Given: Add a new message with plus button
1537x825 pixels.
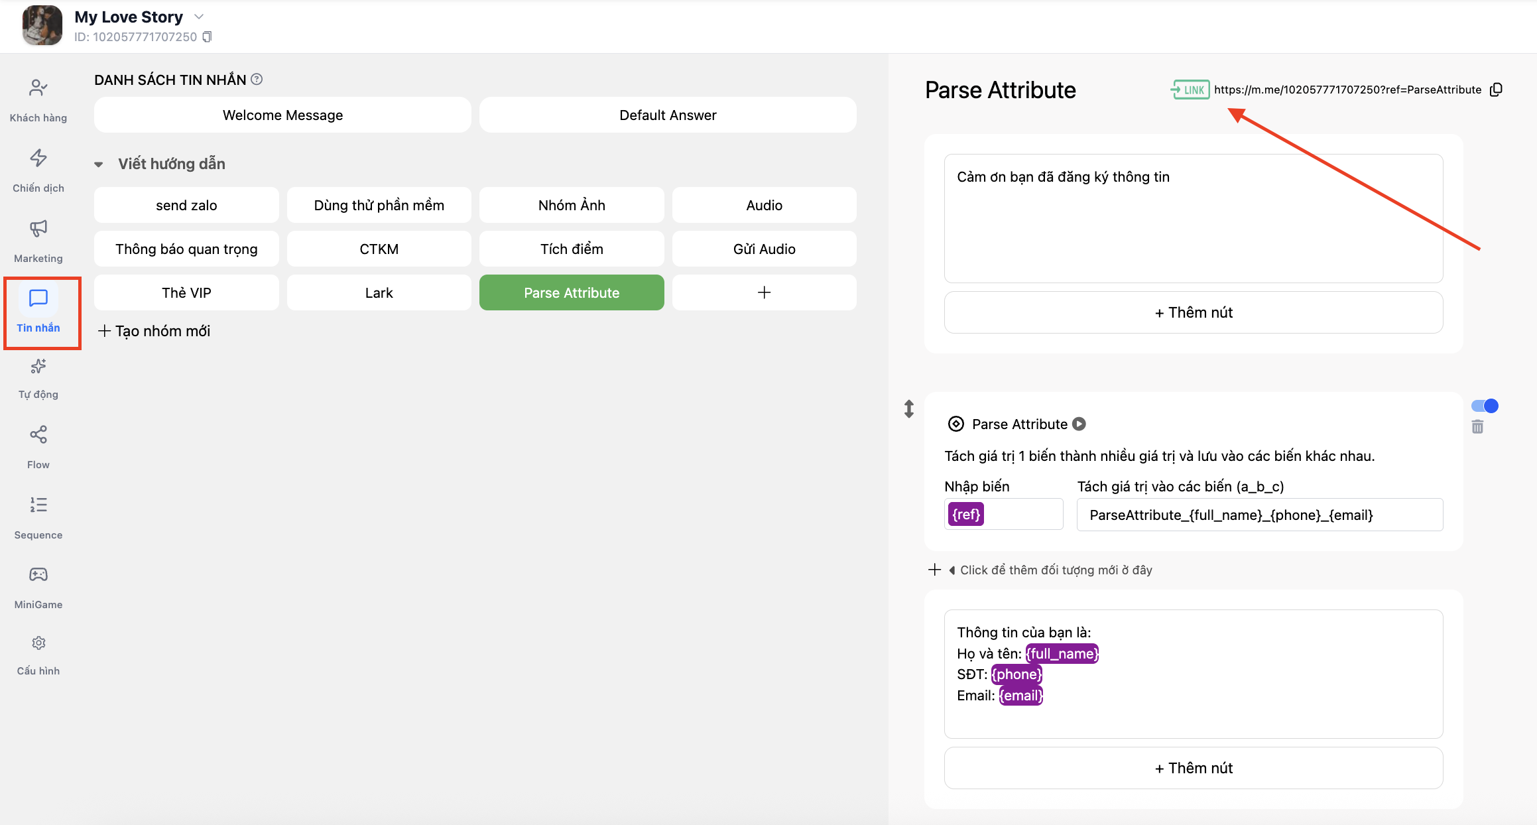Looking at the screenshot, I should pyautogui.click(x=765, y=292).
